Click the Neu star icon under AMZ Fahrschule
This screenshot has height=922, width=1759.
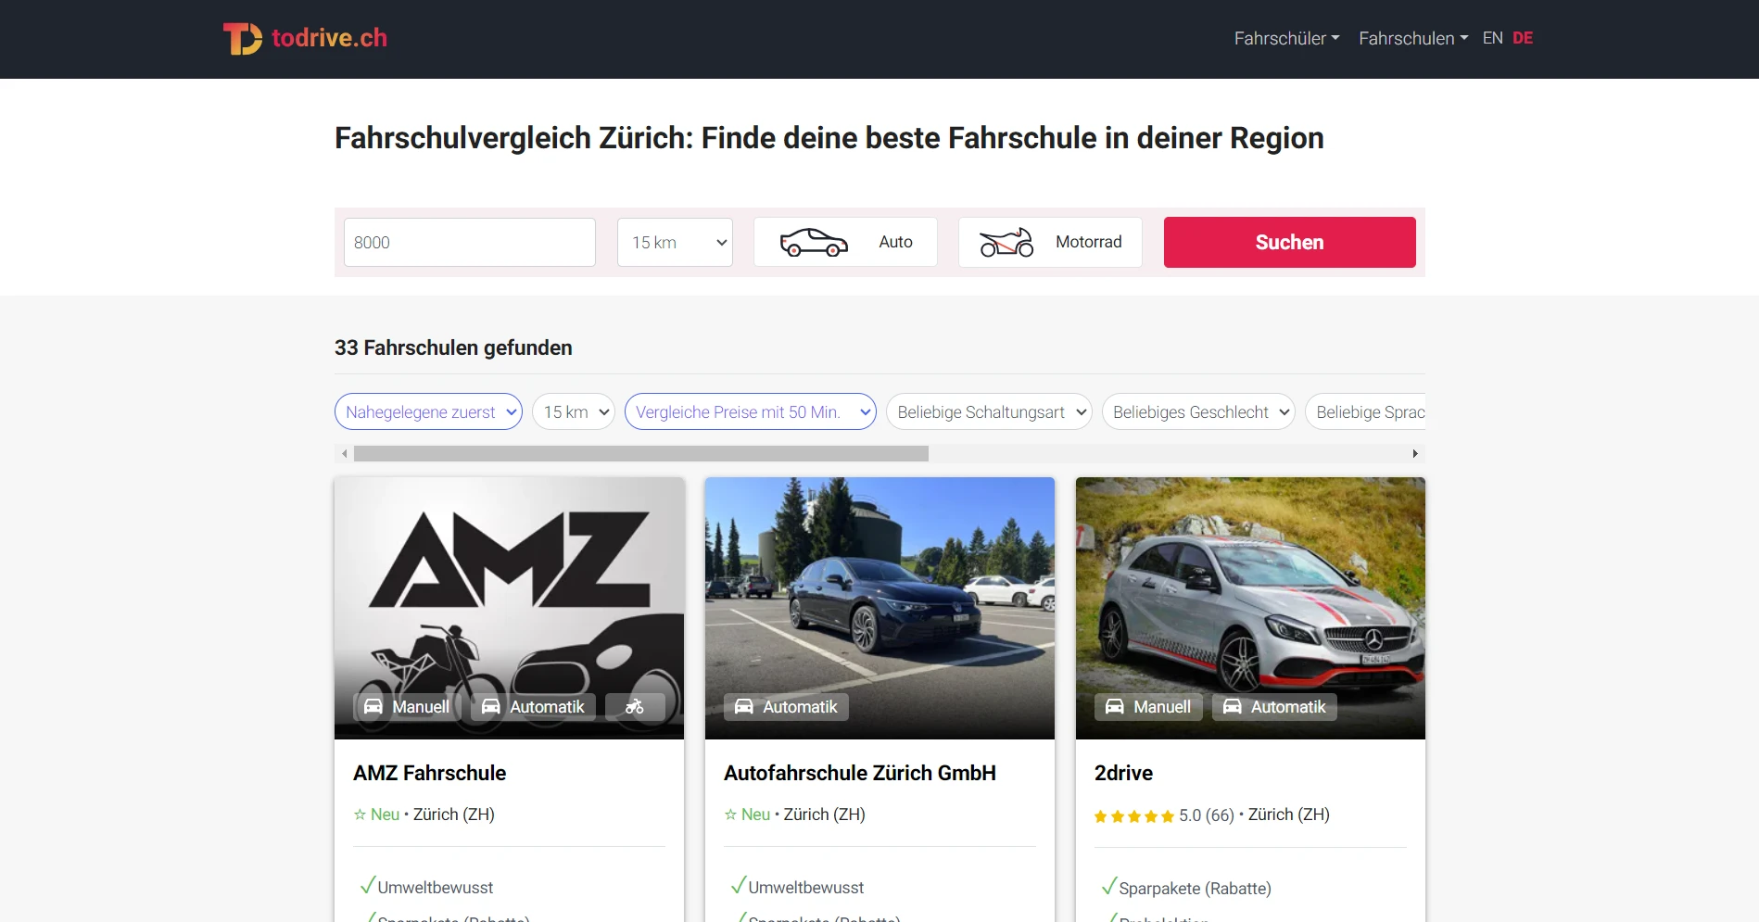[x=360, y=815]
